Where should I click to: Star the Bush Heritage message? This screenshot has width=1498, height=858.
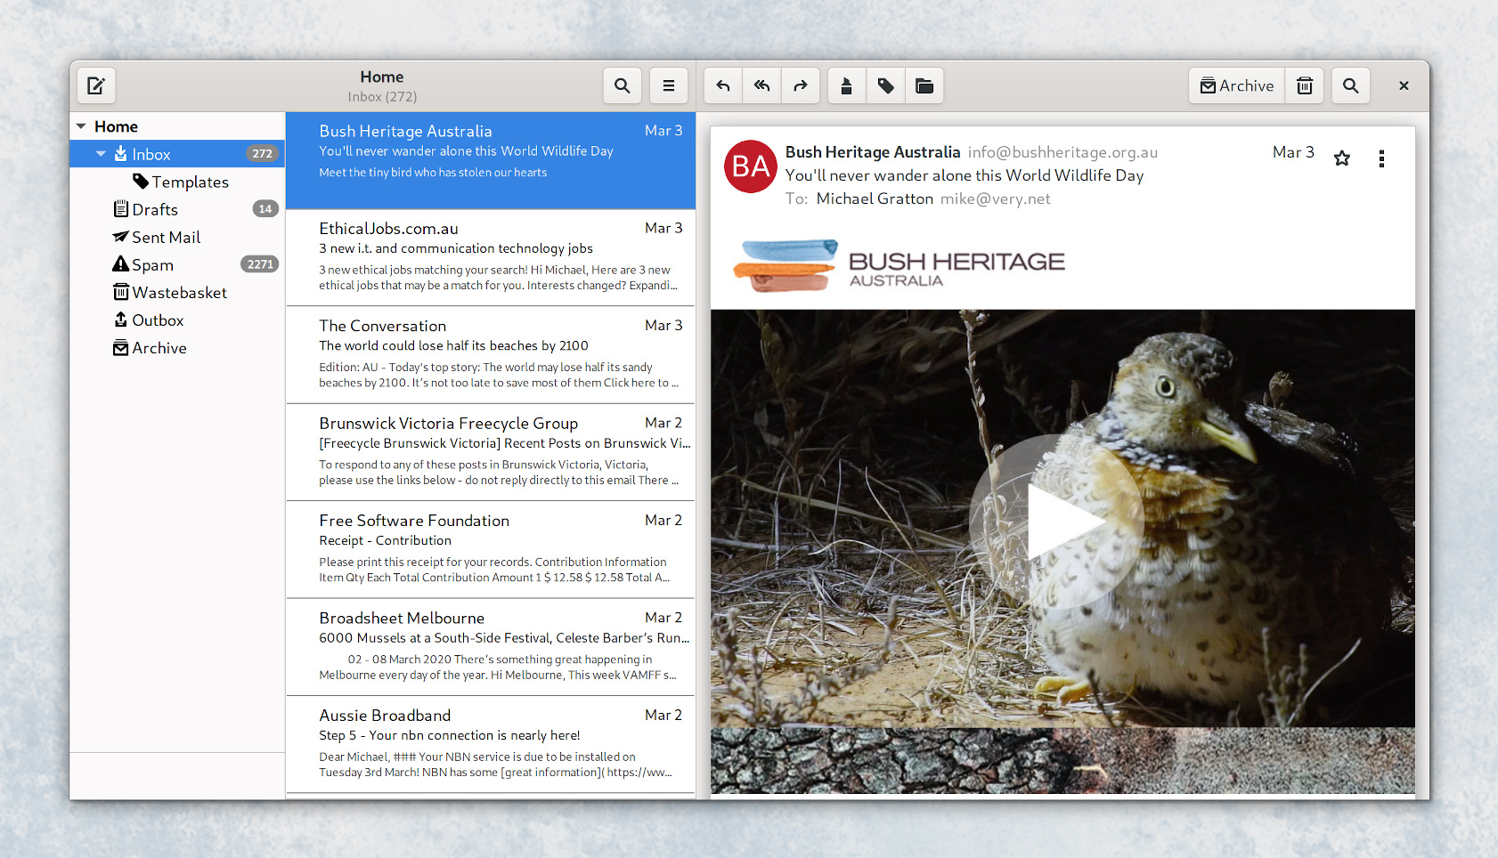1342,158
